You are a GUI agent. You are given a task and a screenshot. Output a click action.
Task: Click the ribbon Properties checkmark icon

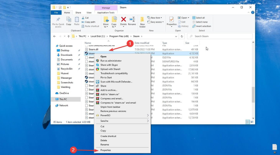click(171, 19)
